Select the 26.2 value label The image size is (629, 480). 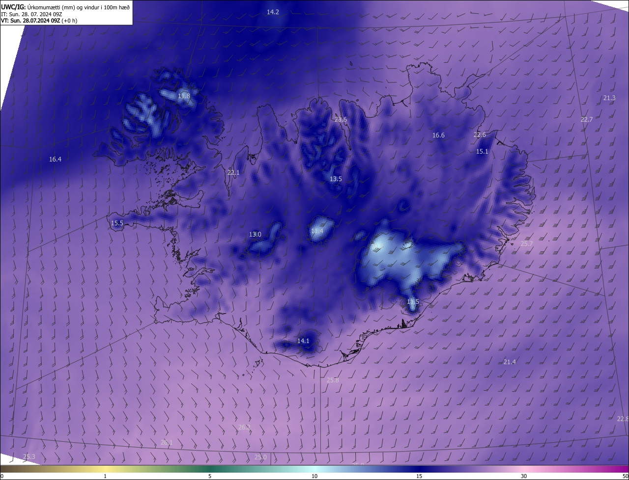[244, 427]
